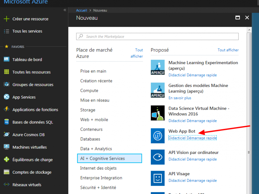Click the Comptes de stockage icon
This screenshot has width=259, height=194.
tap(6, 172)
